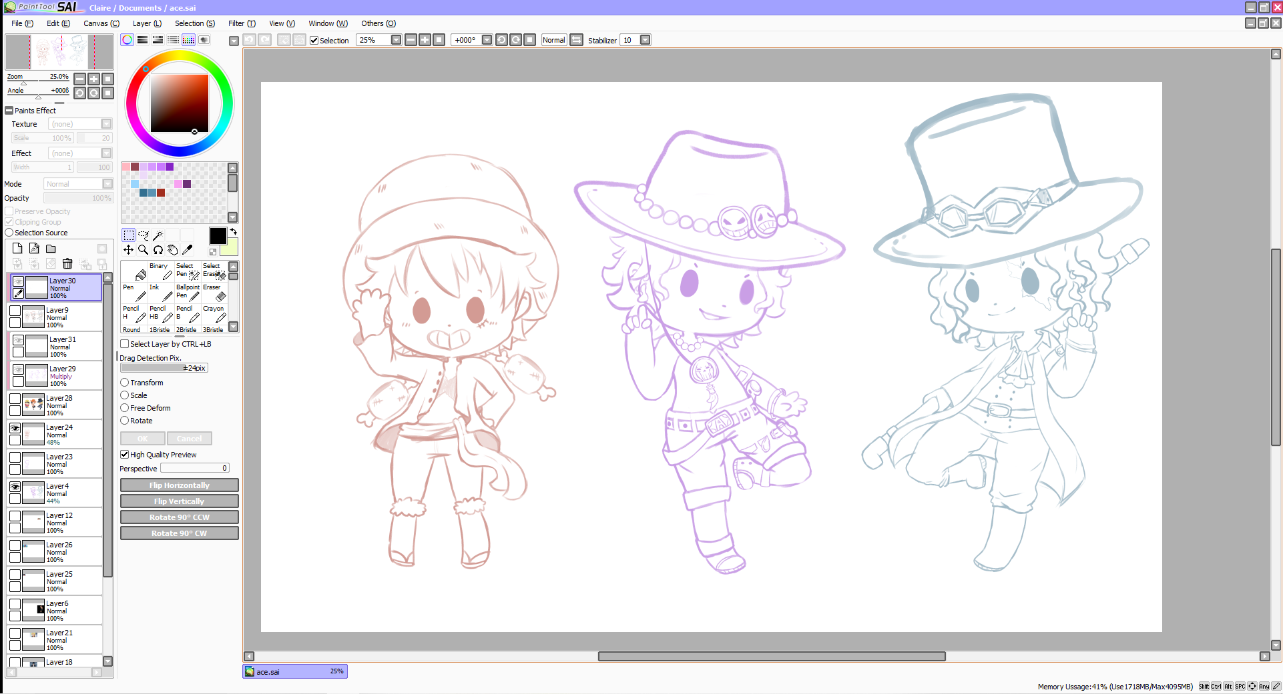Select the Hand pan tool
The width and height of the screenshot is (1283, 694).
tap(172, 249)
